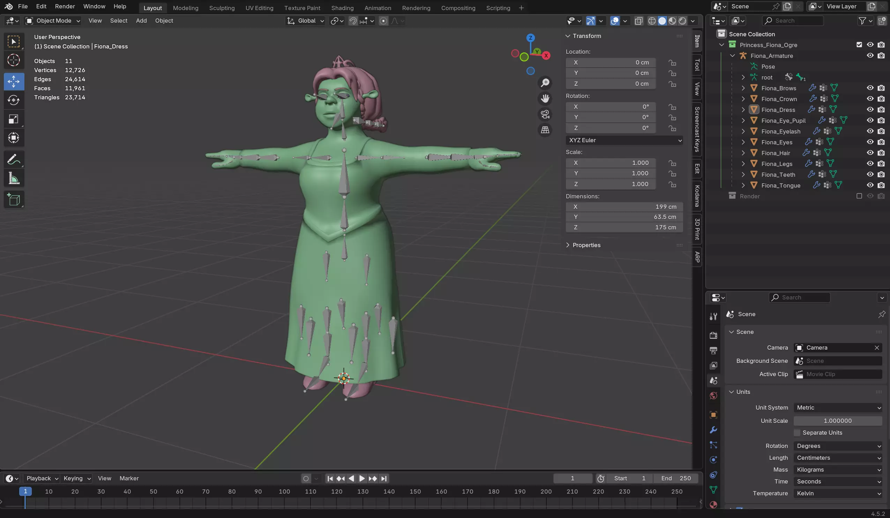Toggle snapping magnet
The width and height of the screenshot is (890, 518).
coord(353,21)
